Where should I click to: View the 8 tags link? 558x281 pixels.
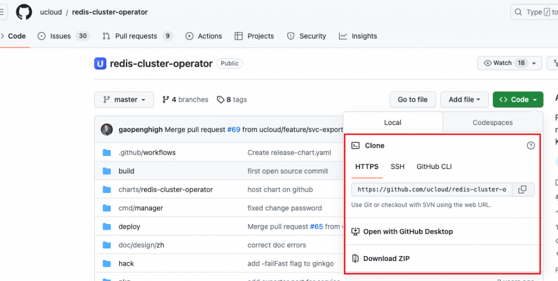pos(232,99)
